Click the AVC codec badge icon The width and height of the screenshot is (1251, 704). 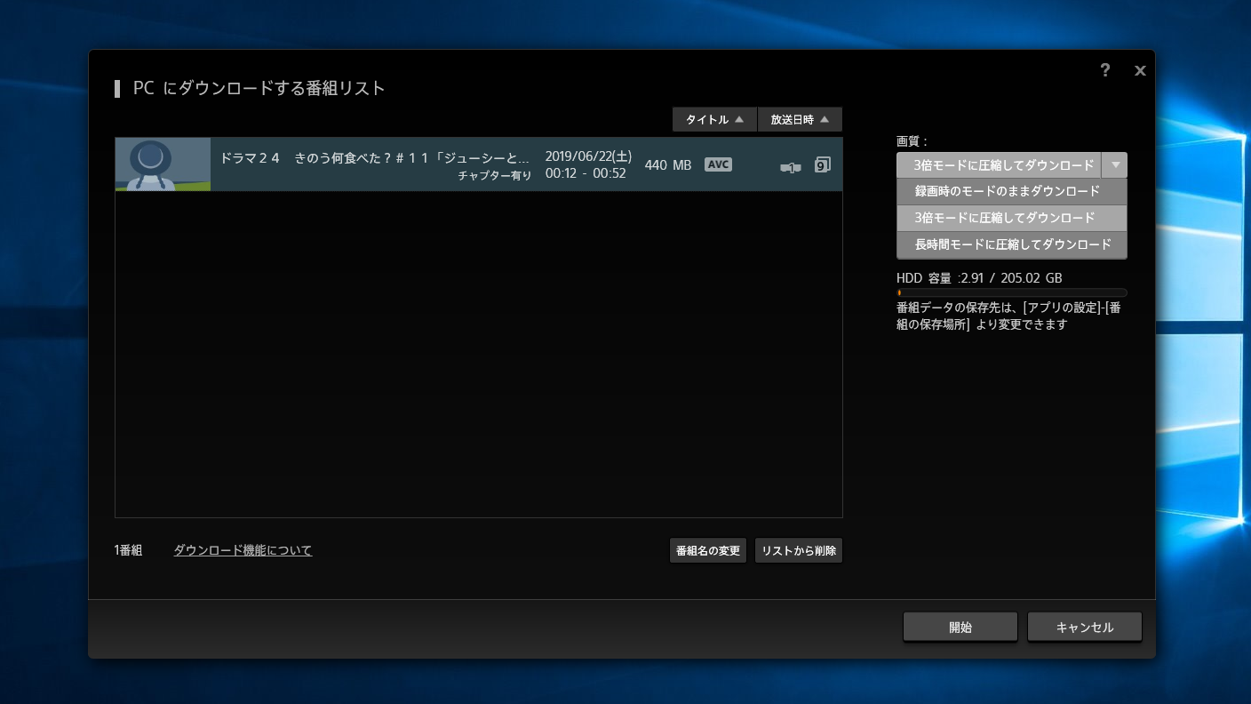point(718,164)
